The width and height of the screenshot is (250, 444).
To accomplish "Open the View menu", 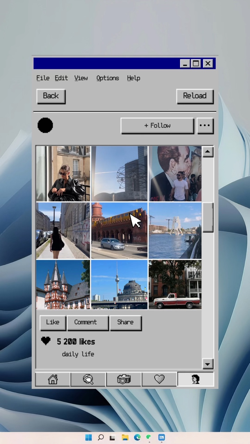I will point(81,78).
